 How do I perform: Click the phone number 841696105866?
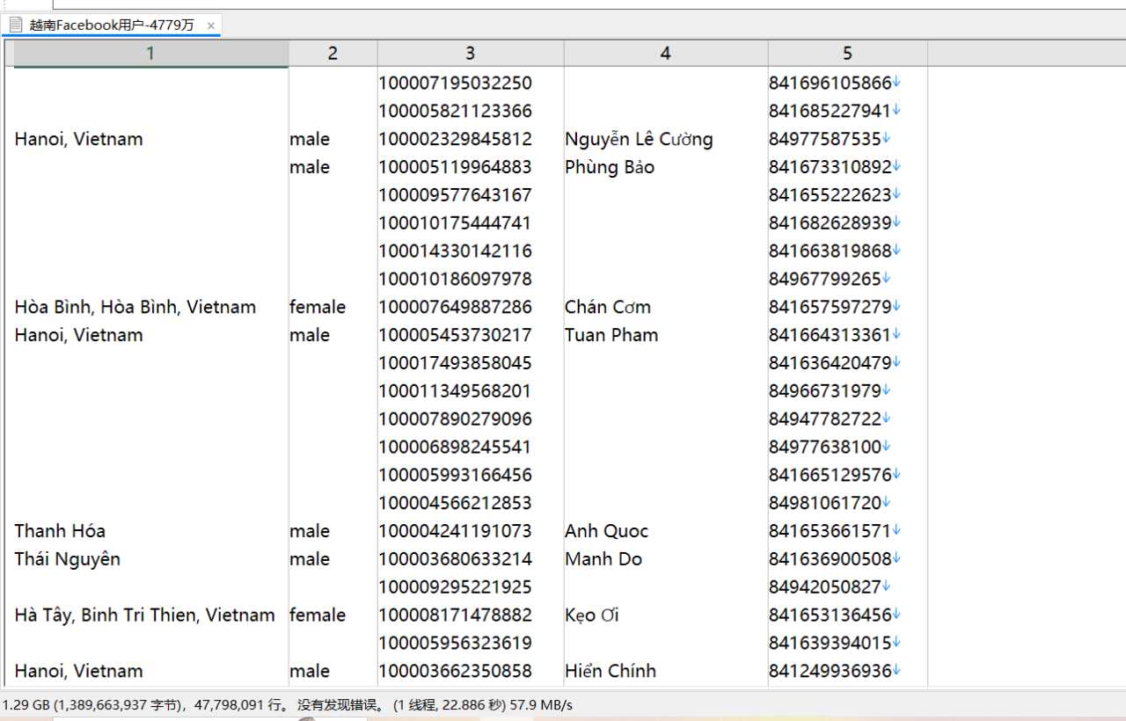click(830, 83)
